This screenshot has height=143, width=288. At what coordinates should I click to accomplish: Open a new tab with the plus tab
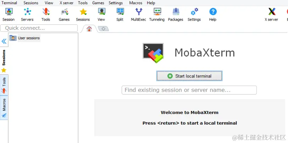point(104,29)
